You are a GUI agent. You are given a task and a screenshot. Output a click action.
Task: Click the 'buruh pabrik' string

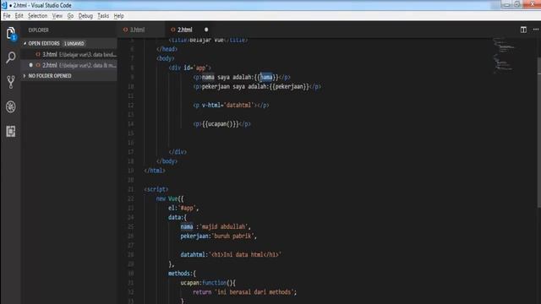pyautogui.click(x=233, y=236)
